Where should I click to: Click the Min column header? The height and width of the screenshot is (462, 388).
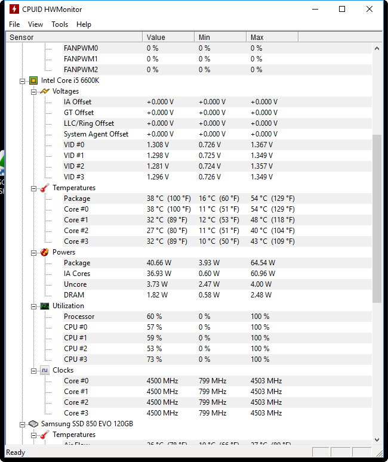[x=220, y=38]
